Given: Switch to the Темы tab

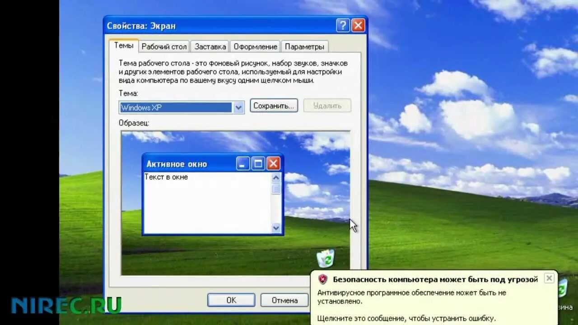Looking at the screenshot, I should [123, 46].
